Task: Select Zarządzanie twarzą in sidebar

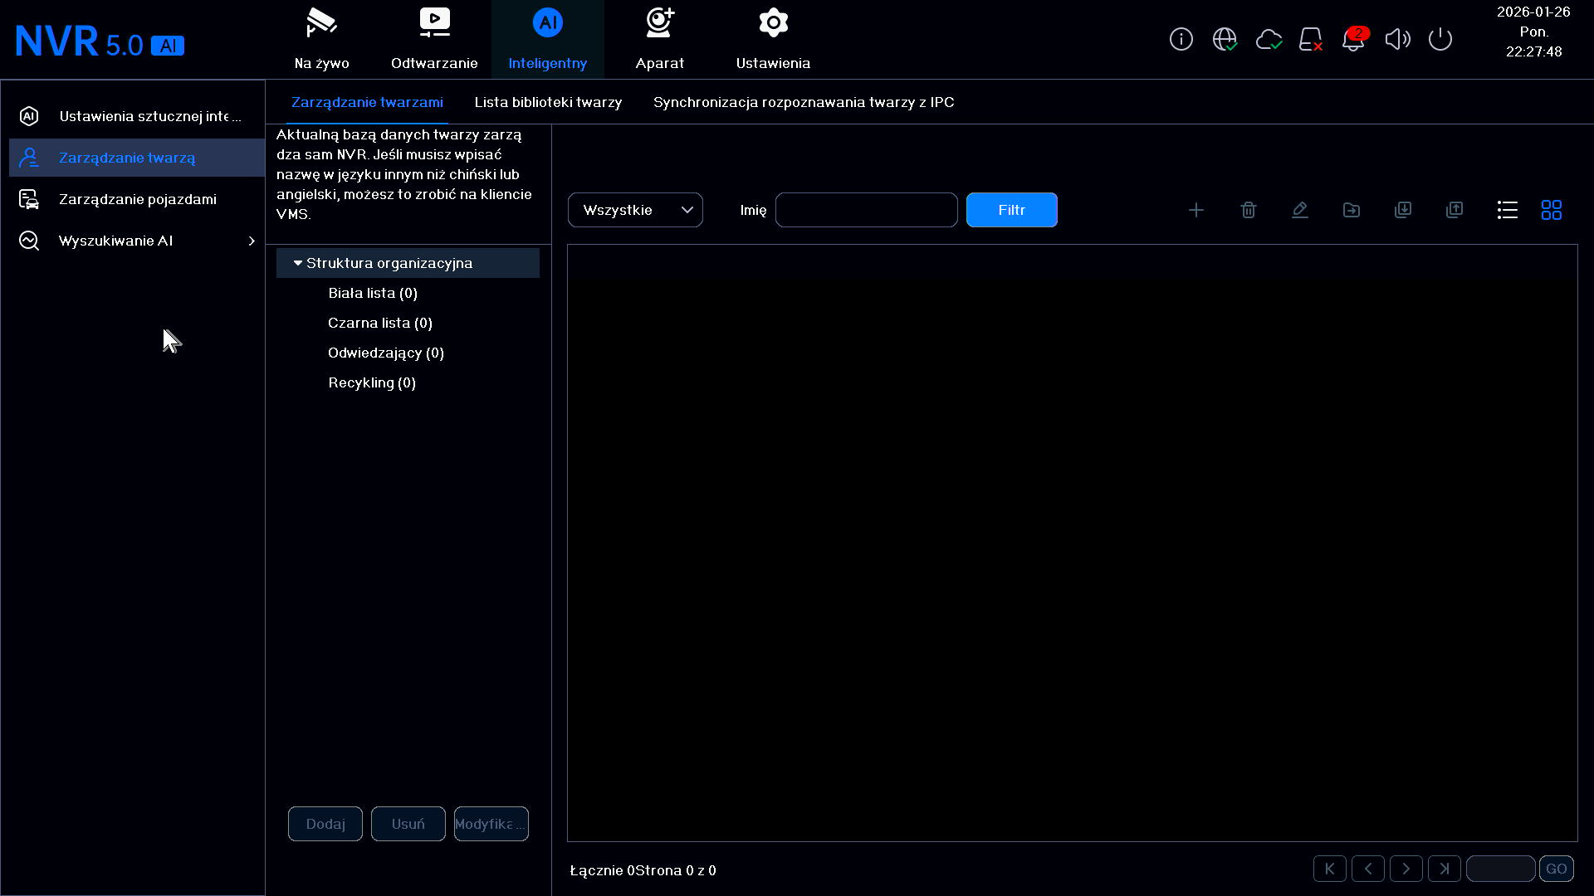Action: coord(137,158)
